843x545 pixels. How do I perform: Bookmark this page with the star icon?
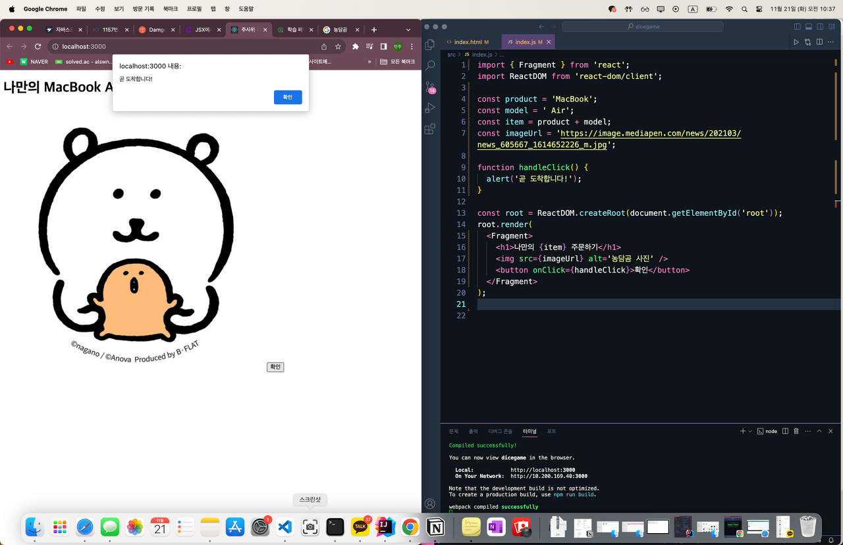point(338,47)
